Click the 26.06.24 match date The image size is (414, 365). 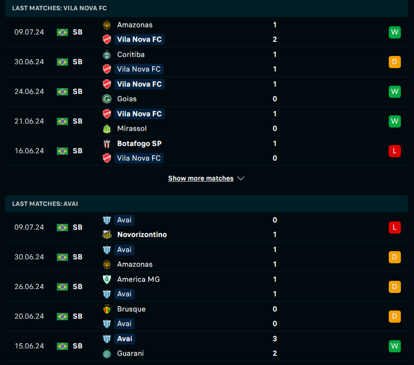(29, 287)
